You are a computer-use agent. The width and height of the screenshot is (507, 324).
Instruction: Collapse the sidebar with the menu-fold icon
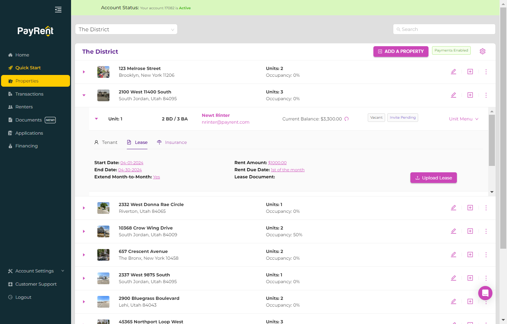click(58, 10)
